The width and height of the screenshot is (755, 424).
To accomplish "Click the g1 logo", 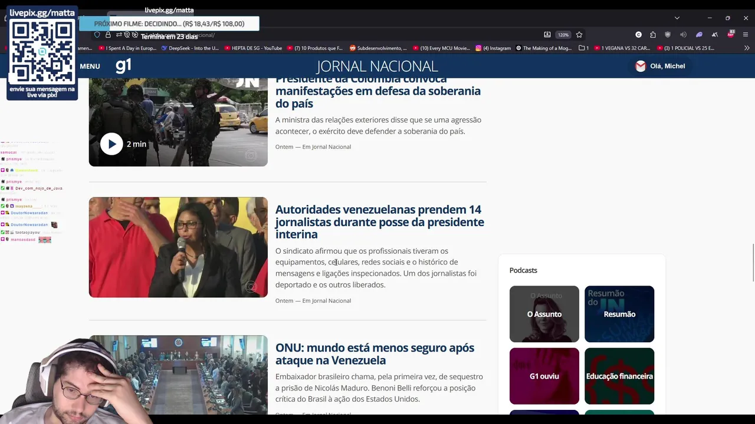I will (x=123, y=65).
